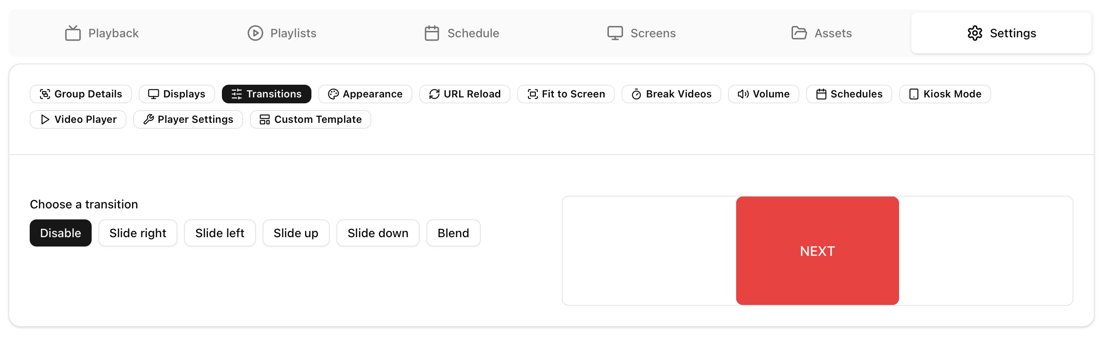
Task: Open the Group Details settings tab
Action: click(x=81, y=94)
